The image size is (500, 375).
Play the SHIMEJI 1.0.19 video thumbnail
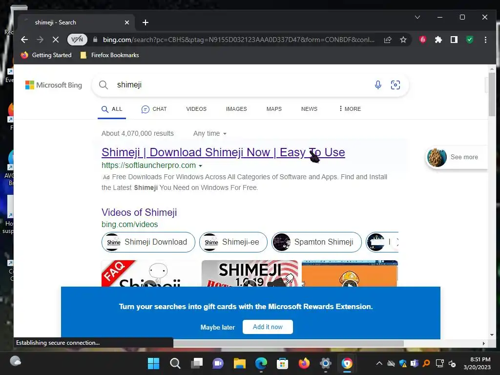point(250,273)
